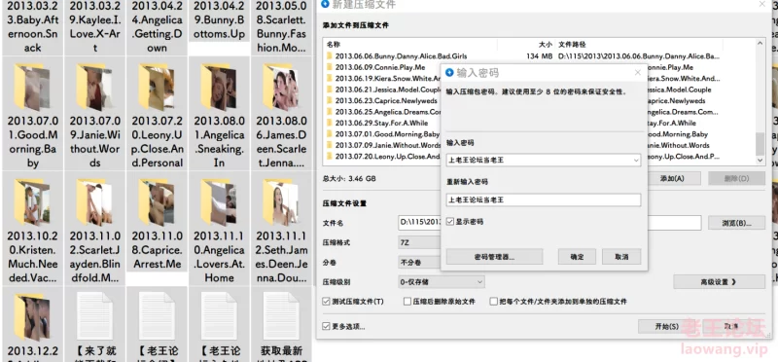Select the 2013.12.2 folder icon in the bottom row
The height and width of the screenshot is (362, 778).
(32, 317)
